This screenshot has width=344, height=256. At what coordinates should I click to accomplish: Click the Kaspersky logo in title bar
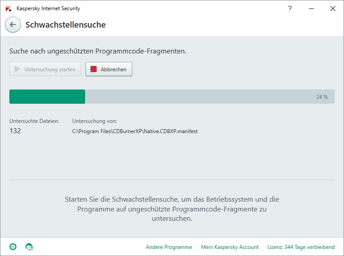click(x=8, y=8)
